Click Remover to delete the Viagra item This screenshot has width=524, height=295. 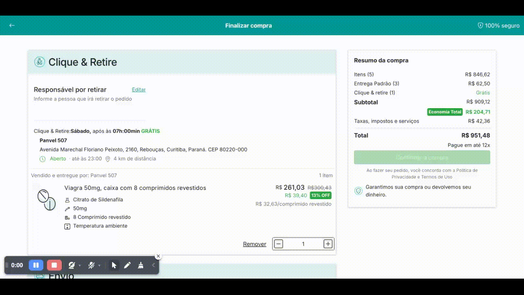pyautogui.click(x=255, y=244)
